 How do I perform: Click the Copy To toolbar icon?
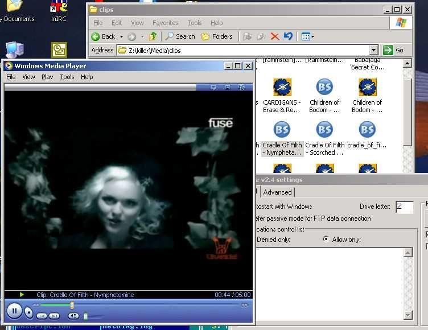pyautogui.click(x=261, y=36)
